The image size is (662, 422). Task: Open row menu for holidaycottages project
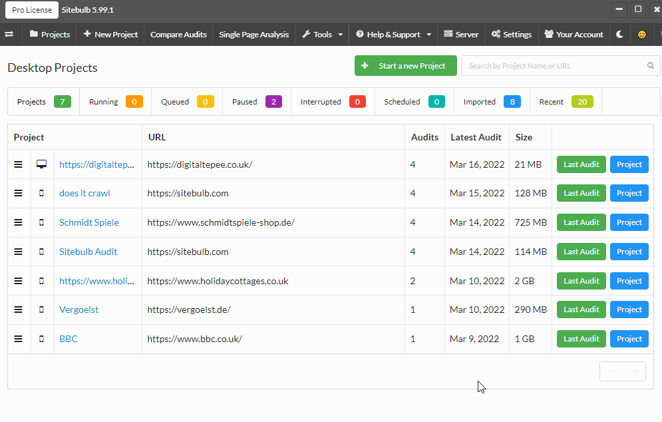(18, 281)
